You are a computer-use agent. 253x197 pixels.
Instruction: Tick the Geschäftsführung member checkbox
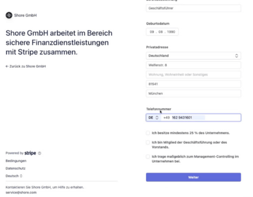point(148,142)
